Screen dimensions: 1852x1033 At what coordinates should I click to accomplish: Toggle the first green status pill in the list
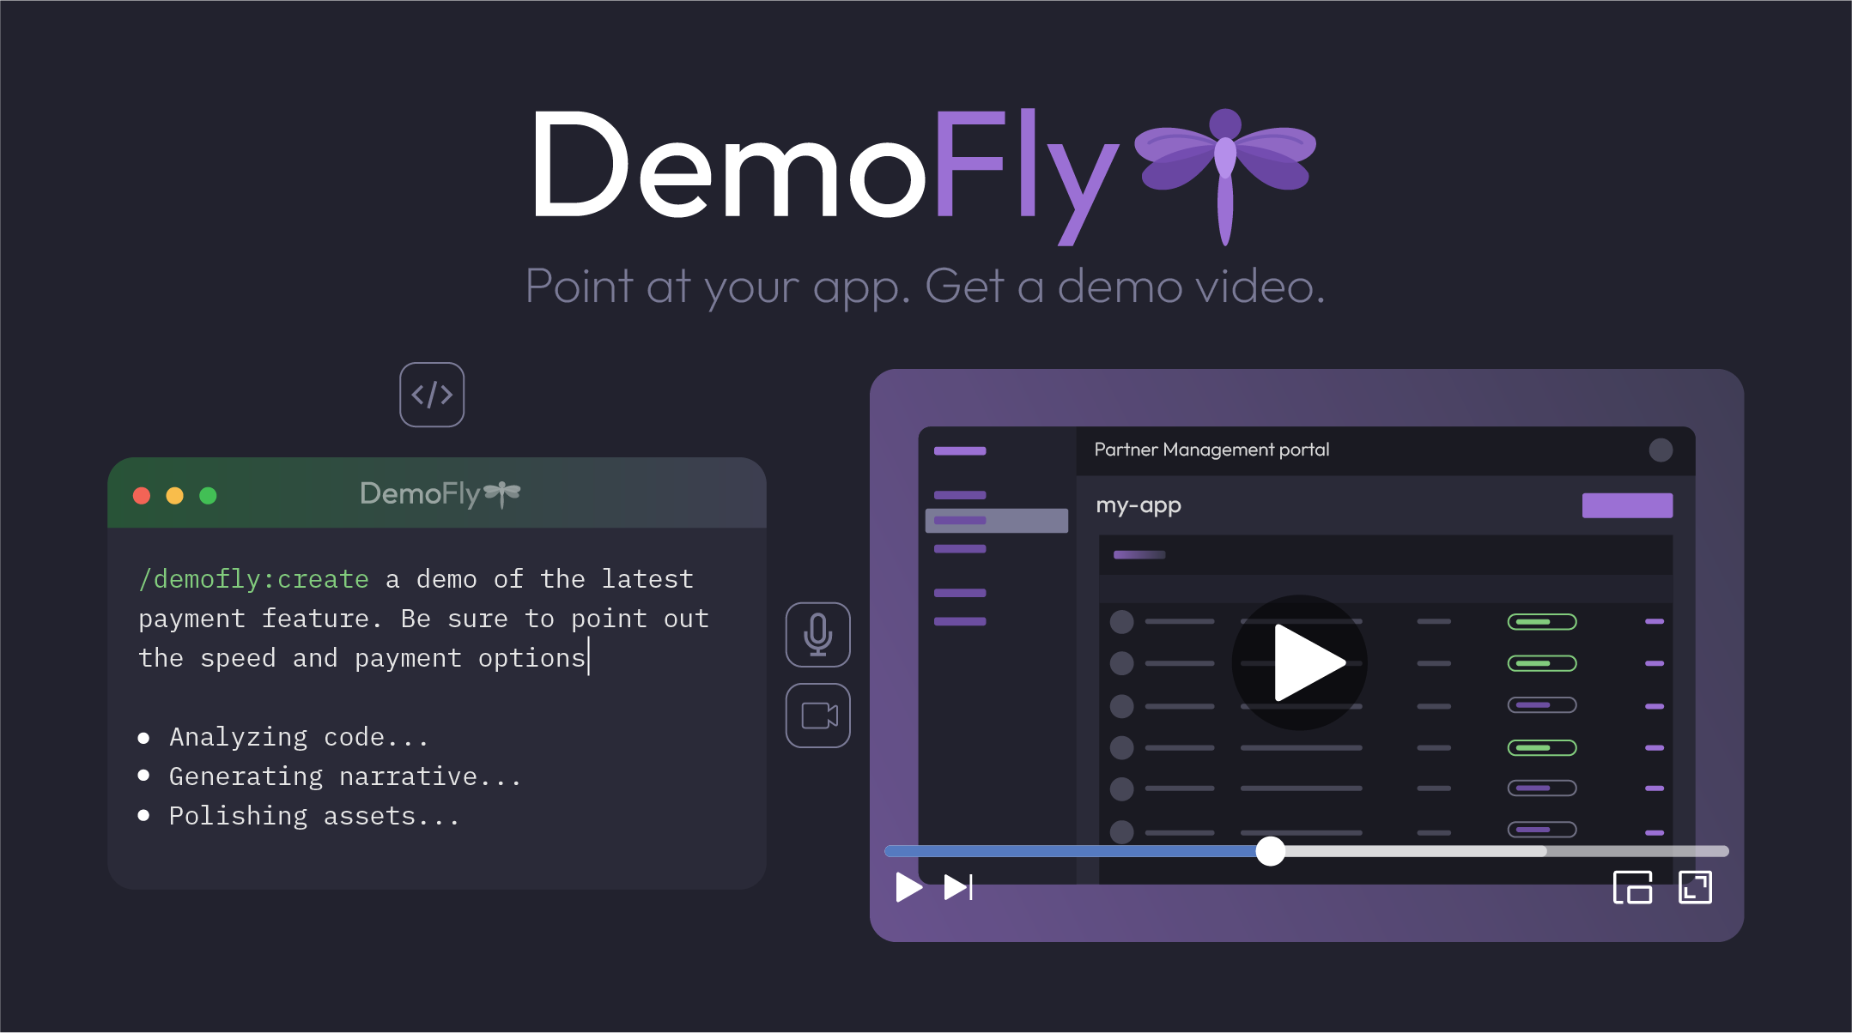click(1541, 620)
